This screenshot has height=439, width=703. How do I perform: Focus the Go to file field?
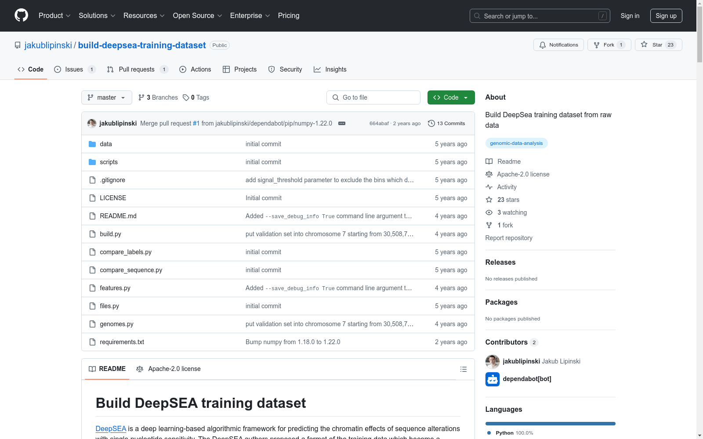[373, 97]
